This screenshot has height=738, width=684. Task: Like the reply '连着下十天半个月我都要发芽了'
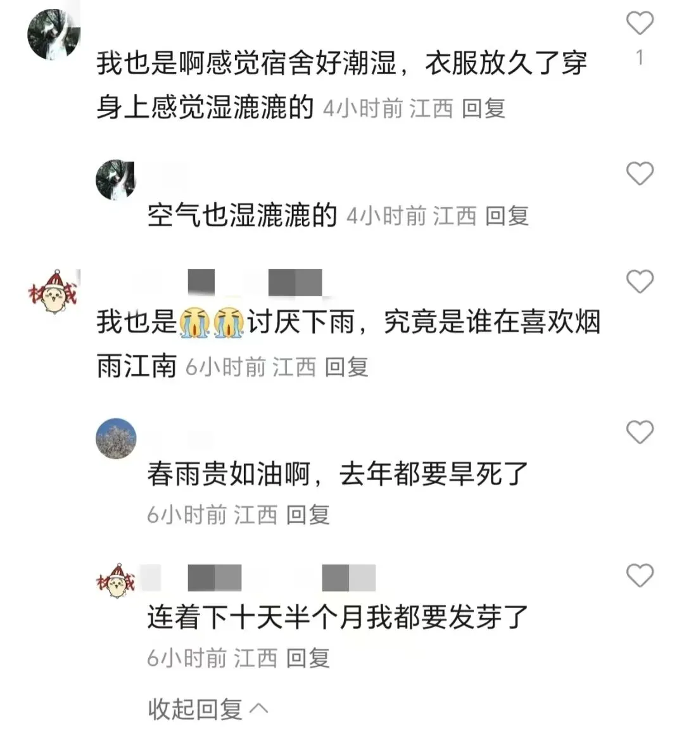coord(640,575)
